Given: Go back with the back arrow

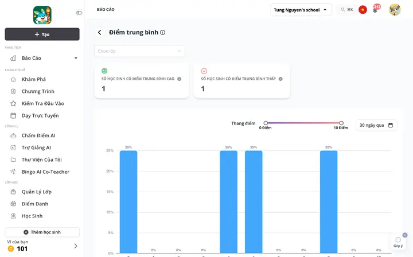Looking at the screenshot, I should pyautogui.click(x=100, y=32).
